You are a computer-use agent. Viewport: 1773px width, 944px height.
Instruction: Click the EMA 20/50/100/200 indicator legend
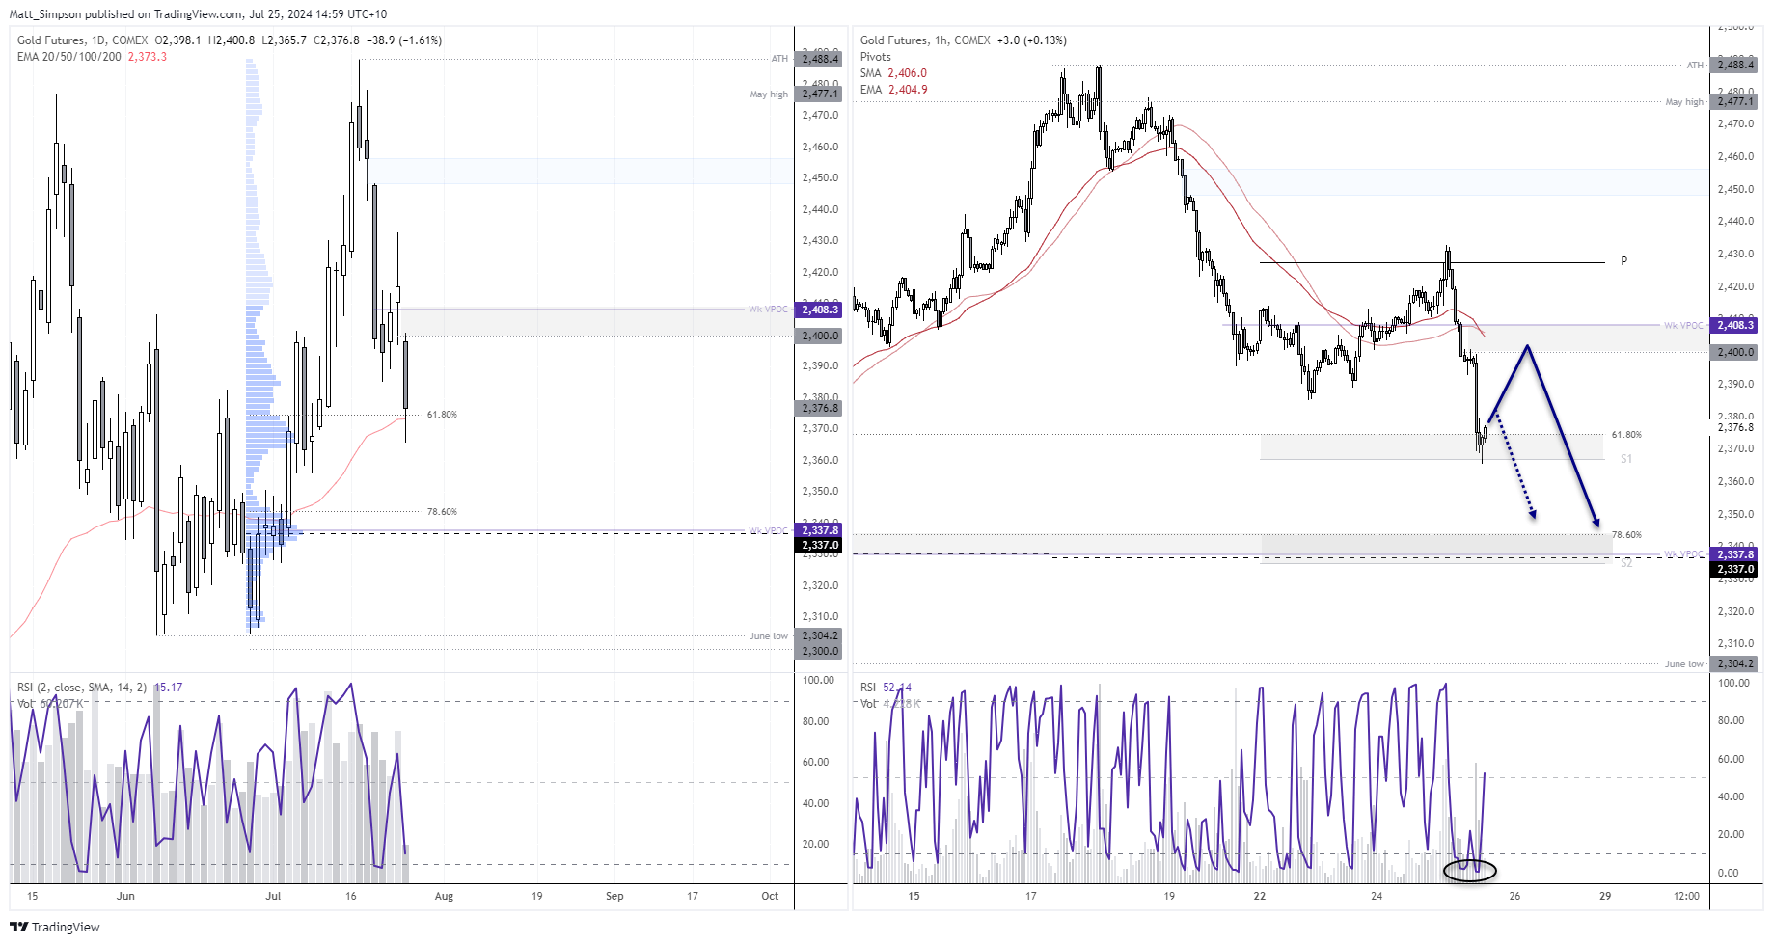tap(92, 57)
